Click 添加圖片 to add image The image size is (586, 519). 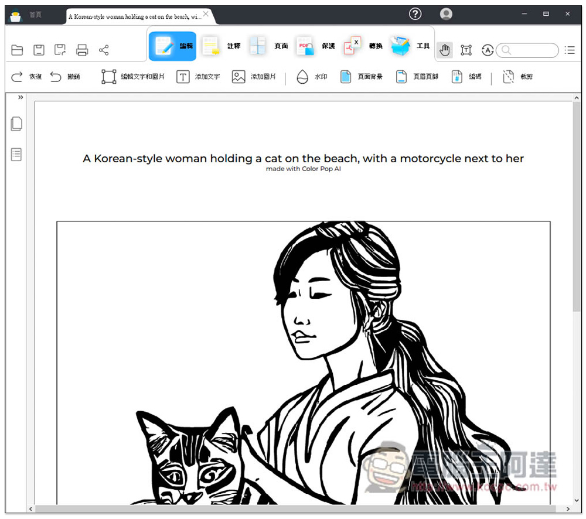253,77
